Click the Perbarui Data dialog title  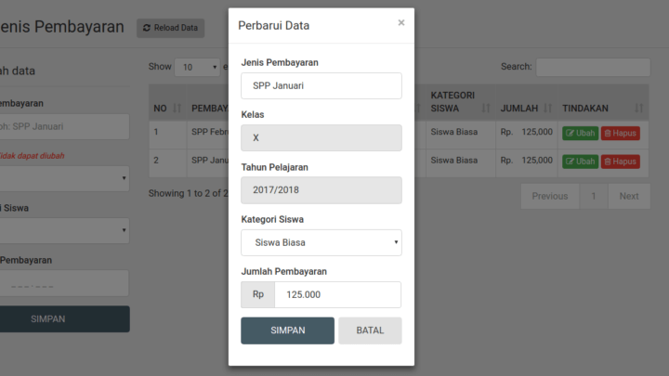point(273,26)
